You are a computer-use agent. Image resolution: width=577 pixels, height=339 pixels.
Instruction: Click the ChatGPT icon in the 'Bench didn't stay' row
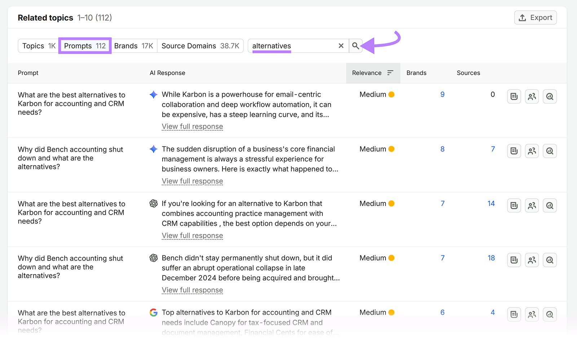tap(154, 258)
